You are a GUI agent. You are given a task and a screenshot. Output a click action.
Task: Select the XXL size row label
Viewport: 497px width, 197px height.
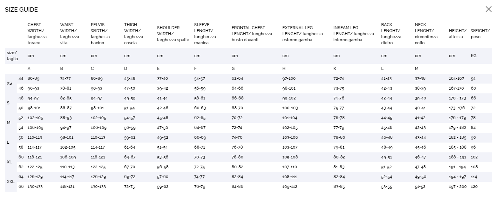pos(11,182)
